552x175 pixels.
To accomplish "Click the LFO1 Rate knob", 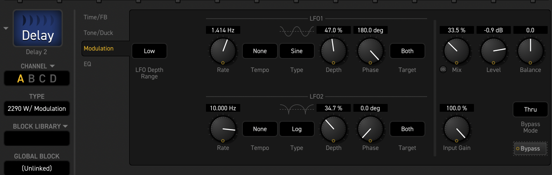I will [223, 51].
